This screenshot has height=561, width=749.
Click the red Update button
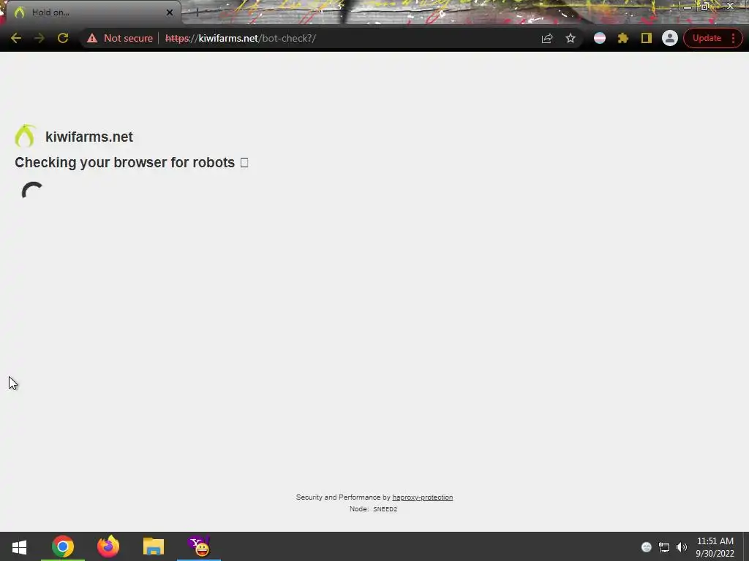707,38
